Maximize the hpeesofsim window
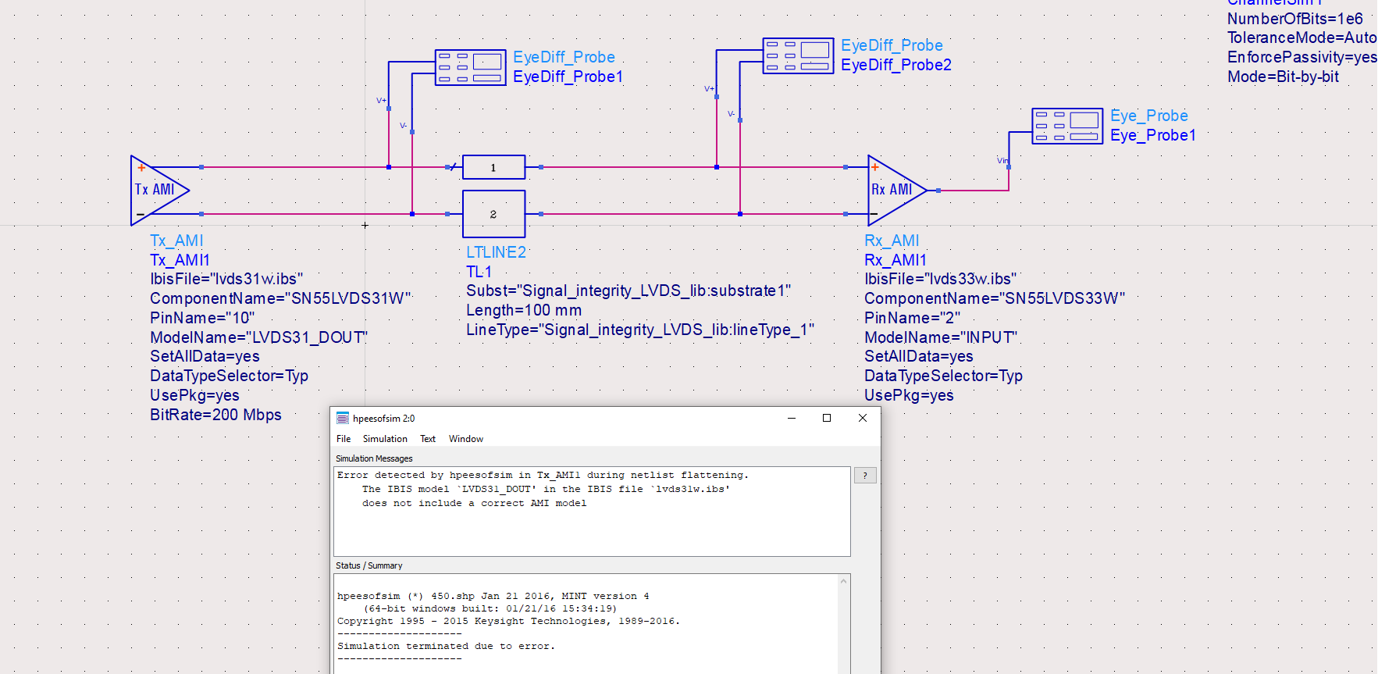Screen dimensions: 1378x674 pyautogui.click(x=827, y=418)
